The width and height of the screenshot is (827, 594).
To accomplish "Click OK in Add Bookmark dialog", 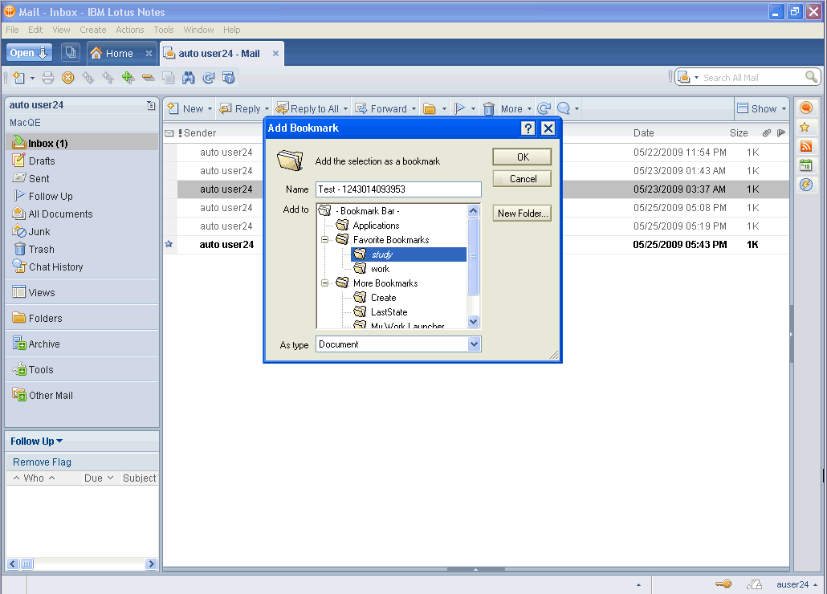I will [x=522, y=157].
